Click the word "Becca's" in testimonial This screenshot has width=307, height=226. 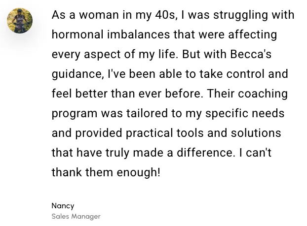[251, 54]
